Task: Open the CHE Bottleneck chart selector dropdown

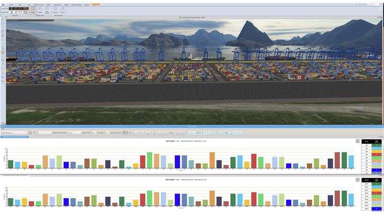Action: [14, 133]
